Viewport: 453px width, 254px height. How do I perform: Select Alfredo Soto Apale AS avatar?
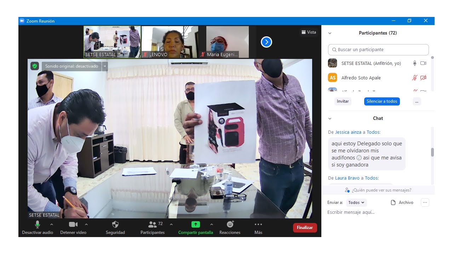pyautogui.click(x=332, y=78)
